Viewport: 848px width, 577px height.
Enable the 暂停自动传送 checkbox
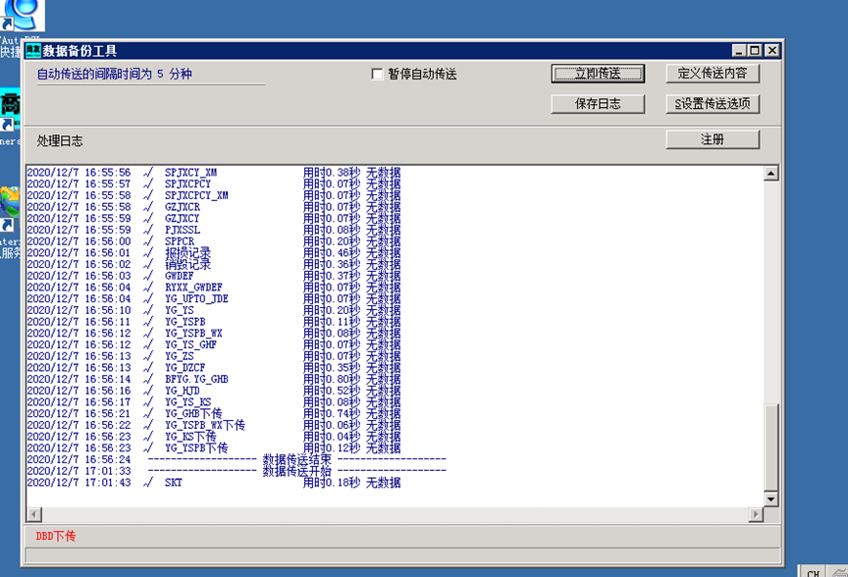coord(377,75)
